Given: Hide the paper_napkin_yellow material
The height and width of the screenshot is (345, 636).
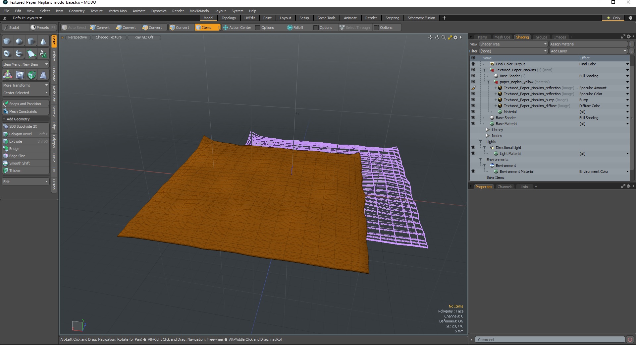Looking at the screenshot, I should point(473,82).
